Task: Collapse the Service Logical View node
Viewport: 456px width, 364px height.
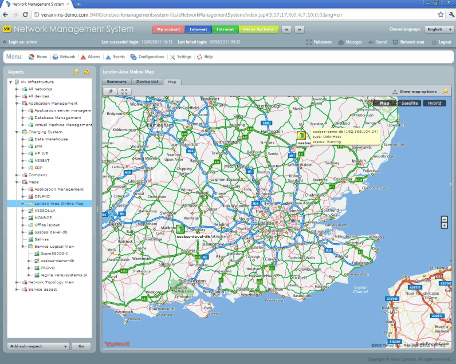Action: 23,246
